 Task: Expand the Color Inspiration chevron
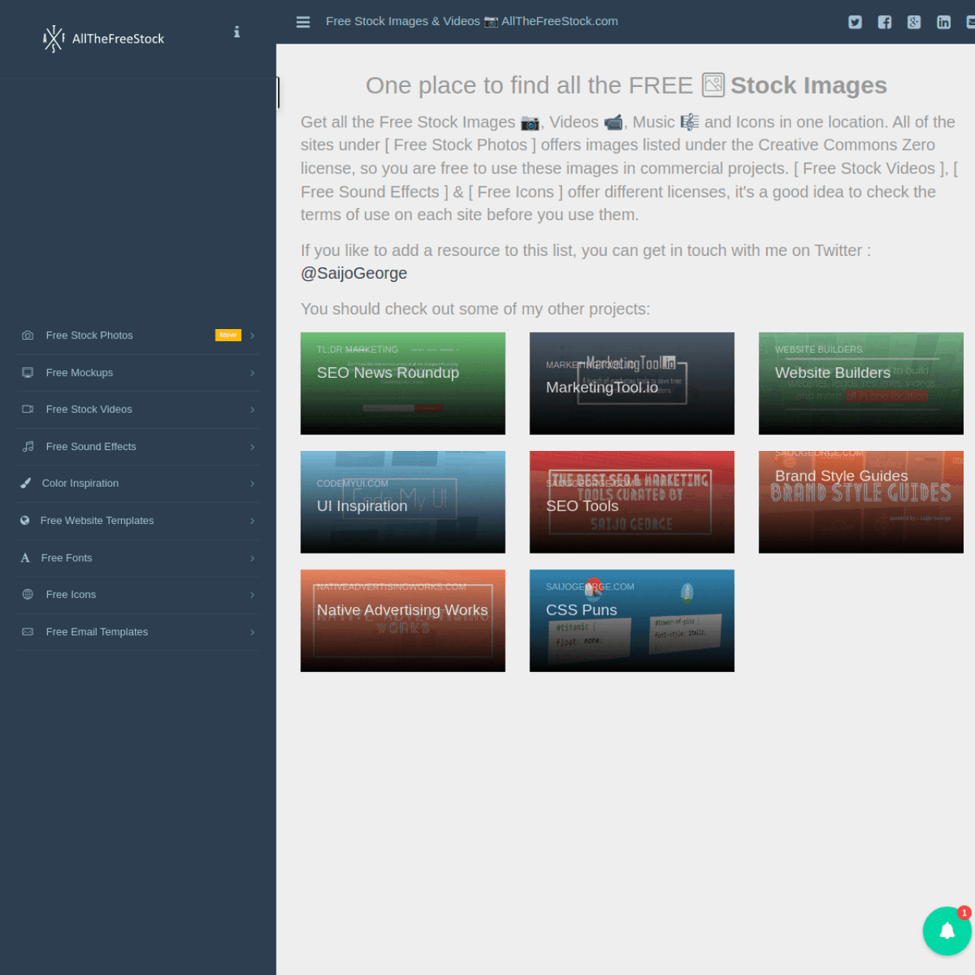(253, 483)
